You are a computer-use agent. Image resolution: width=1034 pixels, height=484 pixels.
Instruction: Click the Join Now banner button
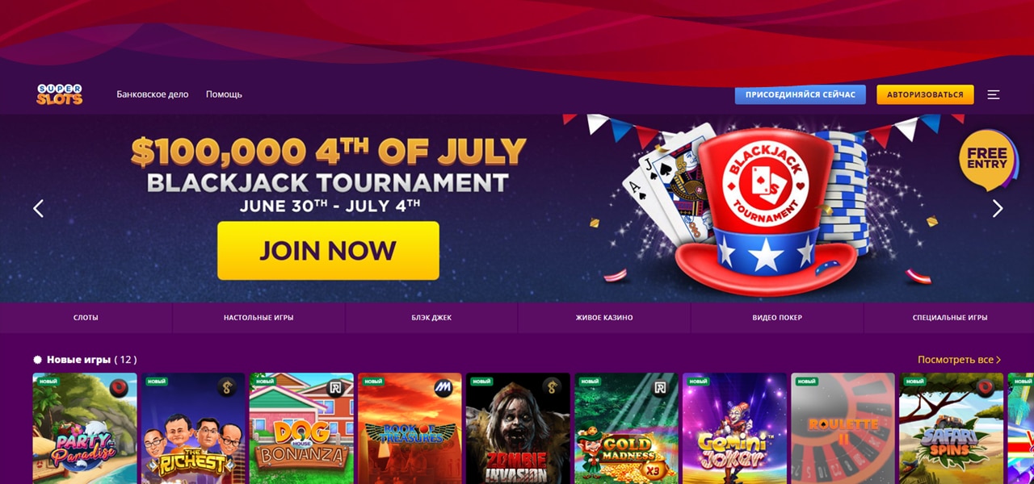[x=328, y=250]
